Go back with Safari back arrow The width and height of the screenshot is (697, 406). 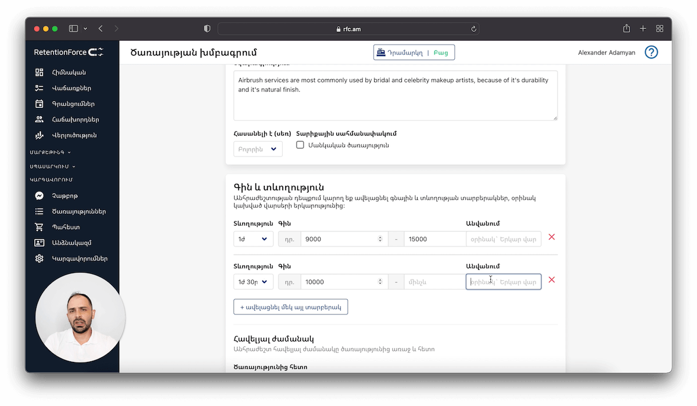100,28
